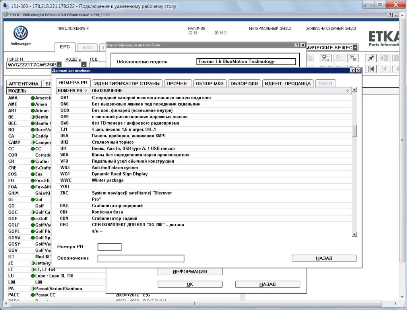This screenshot has height=310, width=407.
Task: Click the help question mark in ETKA title bar
Action: (390, 15)
